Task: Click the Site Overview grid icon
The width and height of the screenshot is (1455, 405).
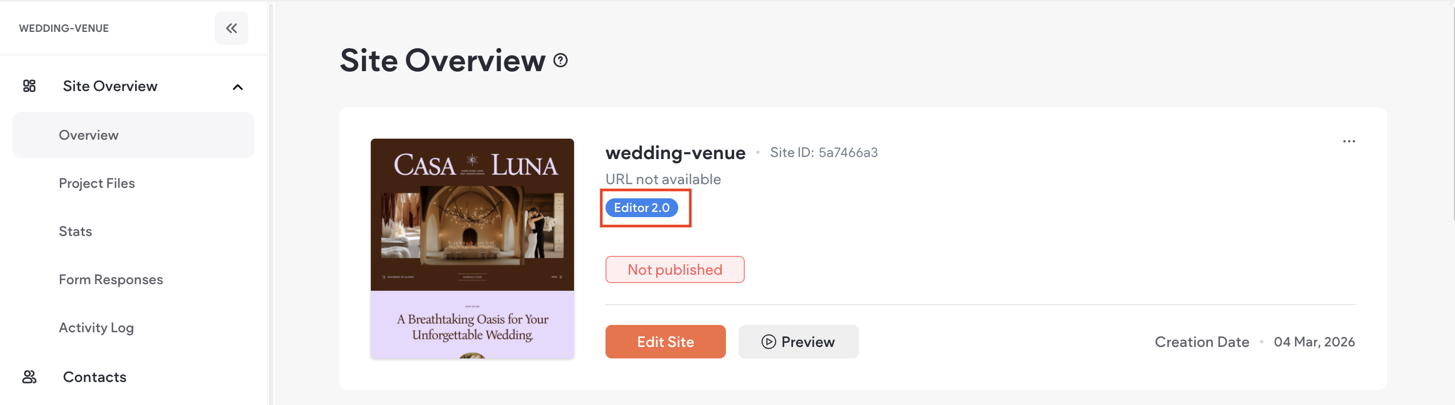Action: tap(29, 86)
